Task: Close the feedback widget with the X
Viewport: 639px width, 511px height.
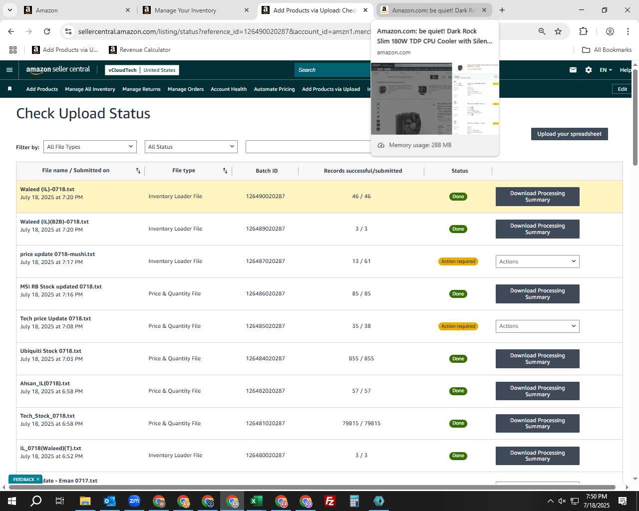Action: (38, 479)
